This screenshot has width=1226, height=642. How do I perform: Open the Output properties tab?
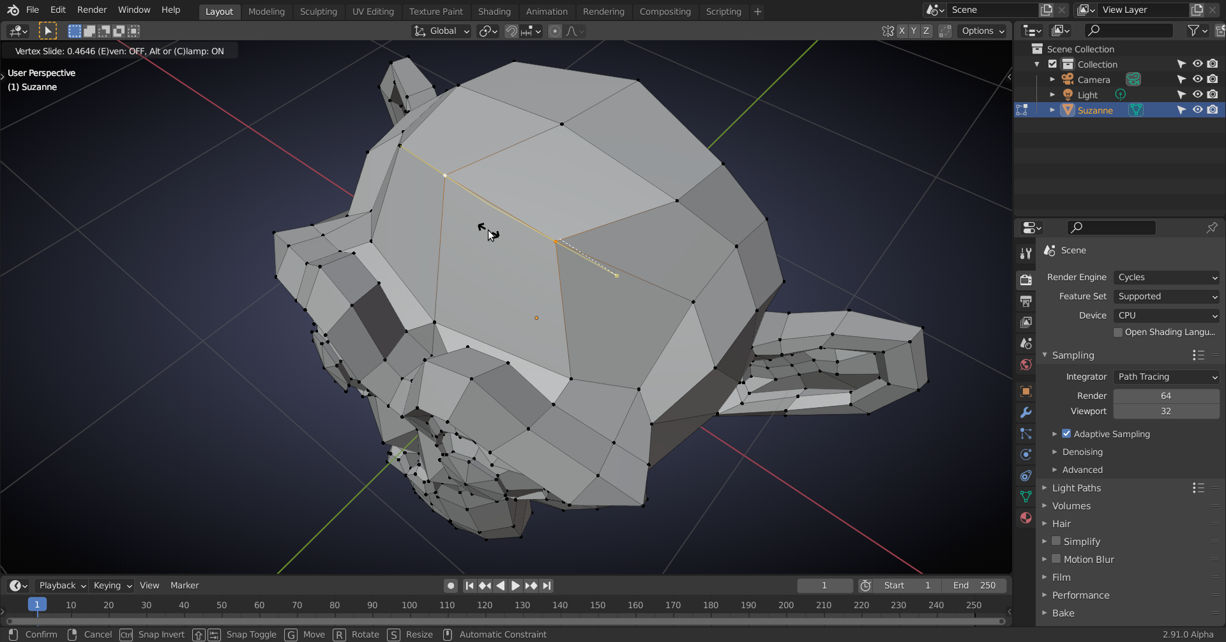tap(1025, 301)
